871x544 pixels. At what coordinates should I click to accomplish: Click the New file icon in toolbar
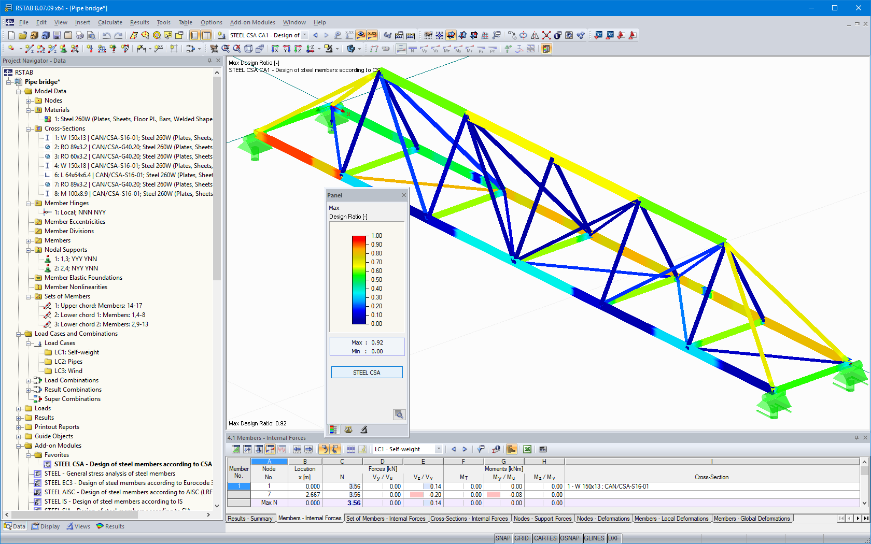pos(11,35)
